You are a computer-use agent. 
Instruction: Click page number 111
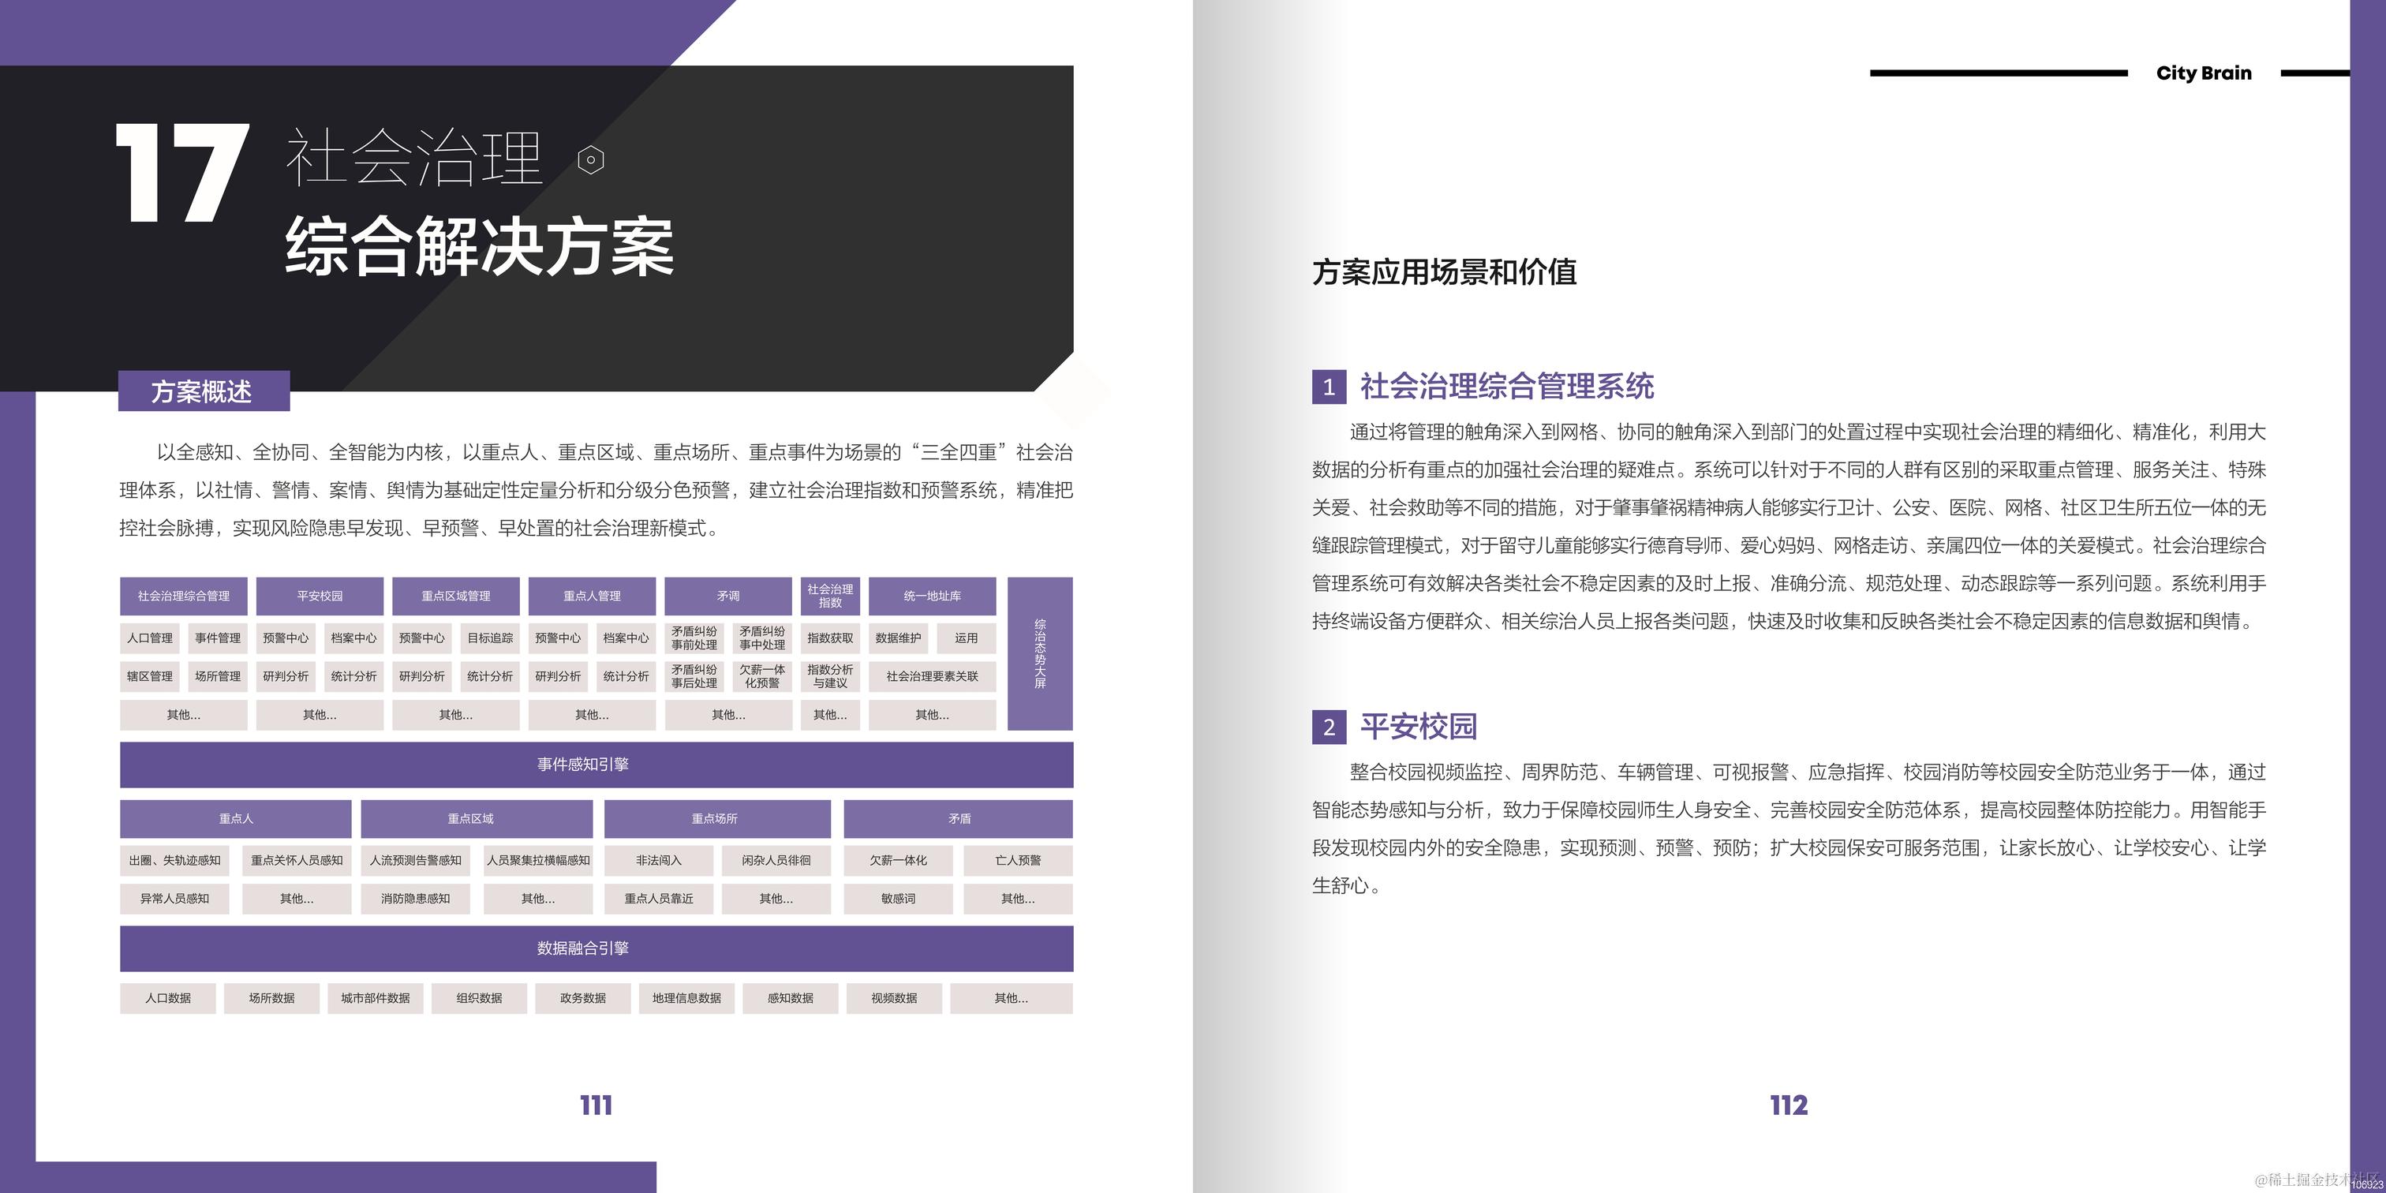596,1104
